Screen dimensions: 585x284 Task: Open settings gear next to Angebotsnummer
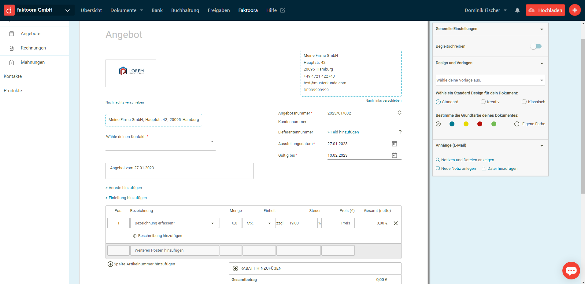tap(399, 113)
